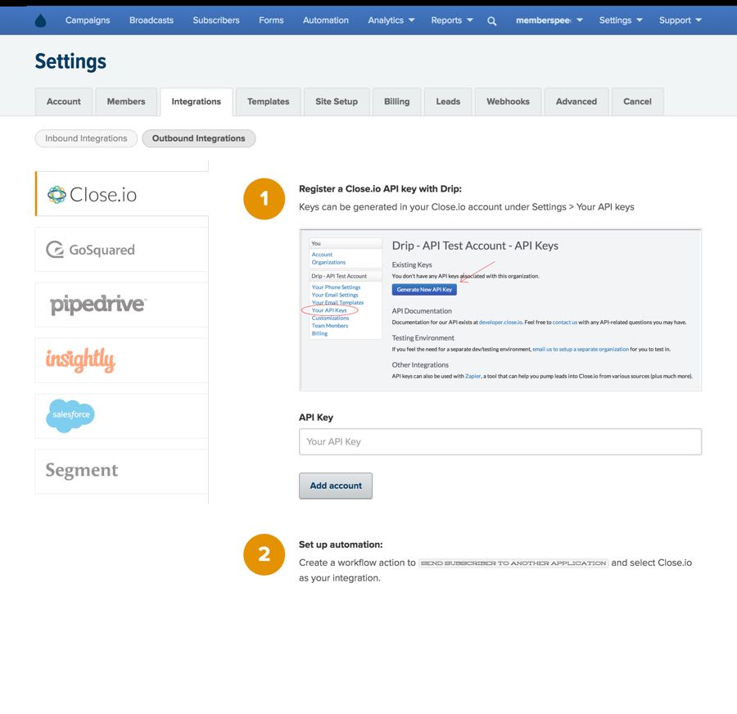The width and height of the screenshot is (737, 714).
Task: Open Subscribers in top navigation
Action: point(216,20)
